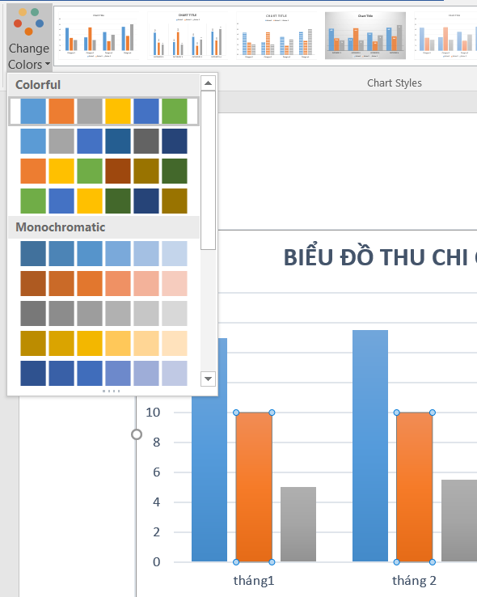Screen dimensions: 477x597
Task: Pick the gray Monochromatic palette row
Action: tap(103, 313)
